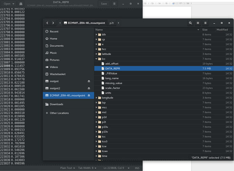Expand the msl folder
The image size is (234, 171).
pos(96,112)
